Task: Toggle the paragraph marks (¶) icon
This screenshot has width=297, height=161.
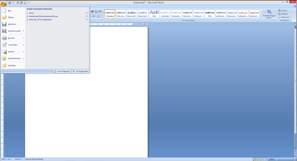Action: tap(100, 12)
